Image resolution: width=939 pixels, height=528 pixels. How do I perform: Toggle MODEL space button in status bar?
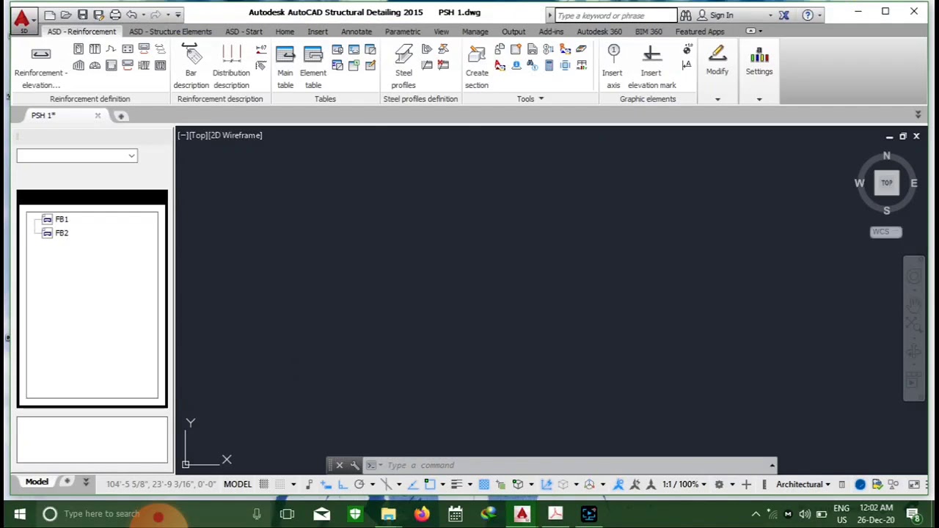tap(238, 484)
